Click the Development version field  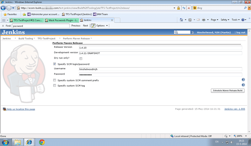(160, 53)
